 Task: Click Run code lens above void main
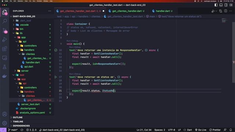[x=68, y=41]
